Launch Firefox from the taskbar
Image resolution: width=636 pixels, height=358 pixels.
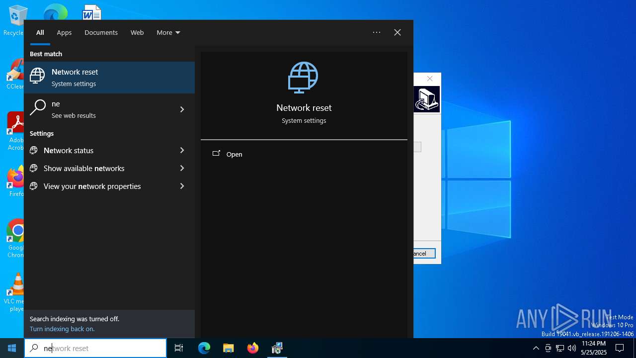(x=253, y=348)
